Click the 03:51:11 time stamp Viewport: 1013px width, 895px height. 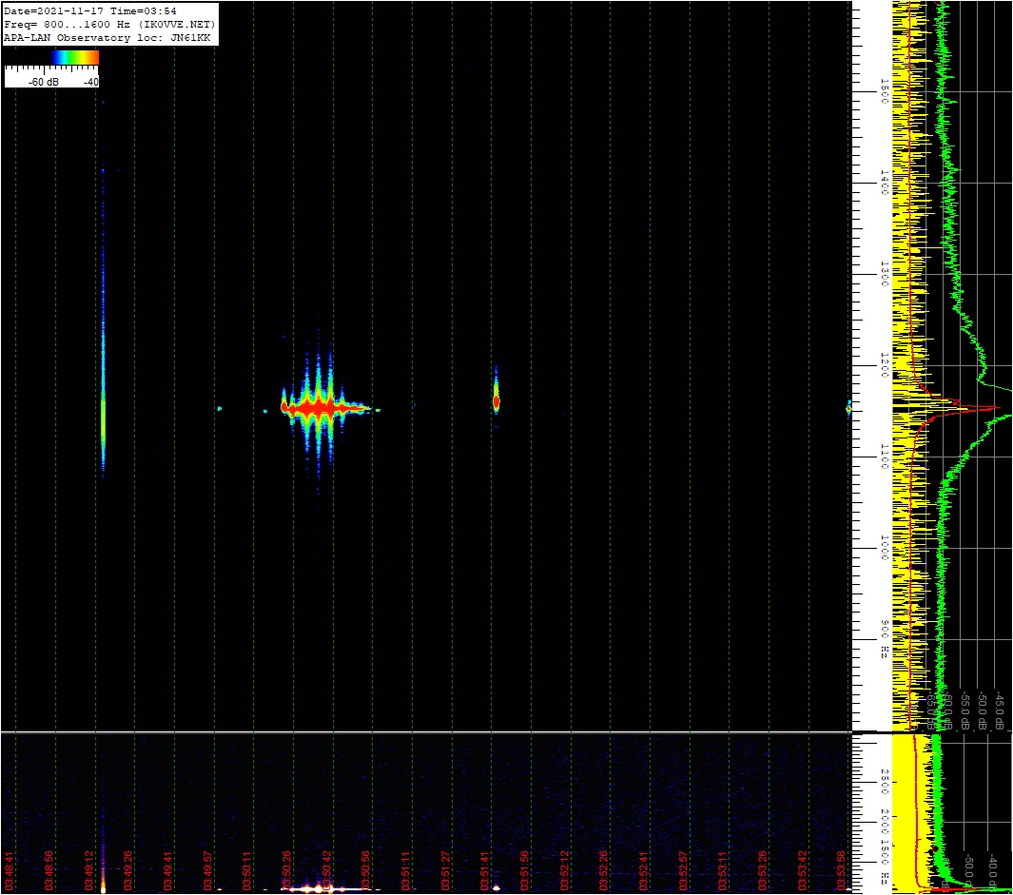[406, 870]
